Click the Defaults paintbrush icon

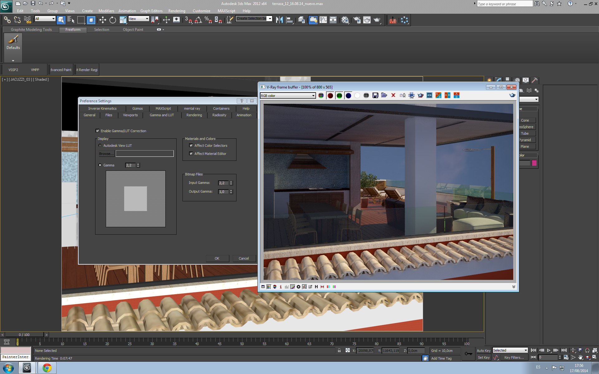click(x=13, y=40)
